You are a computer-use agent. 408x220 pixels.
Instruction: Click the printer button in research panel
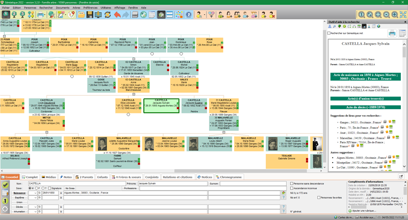392,33
